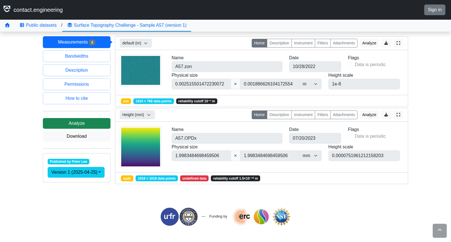Switch to Filters tab of A57.OPDx
The height and width of the screenshot is (242, 451).
pyautogui.click(x=323, y=115)
